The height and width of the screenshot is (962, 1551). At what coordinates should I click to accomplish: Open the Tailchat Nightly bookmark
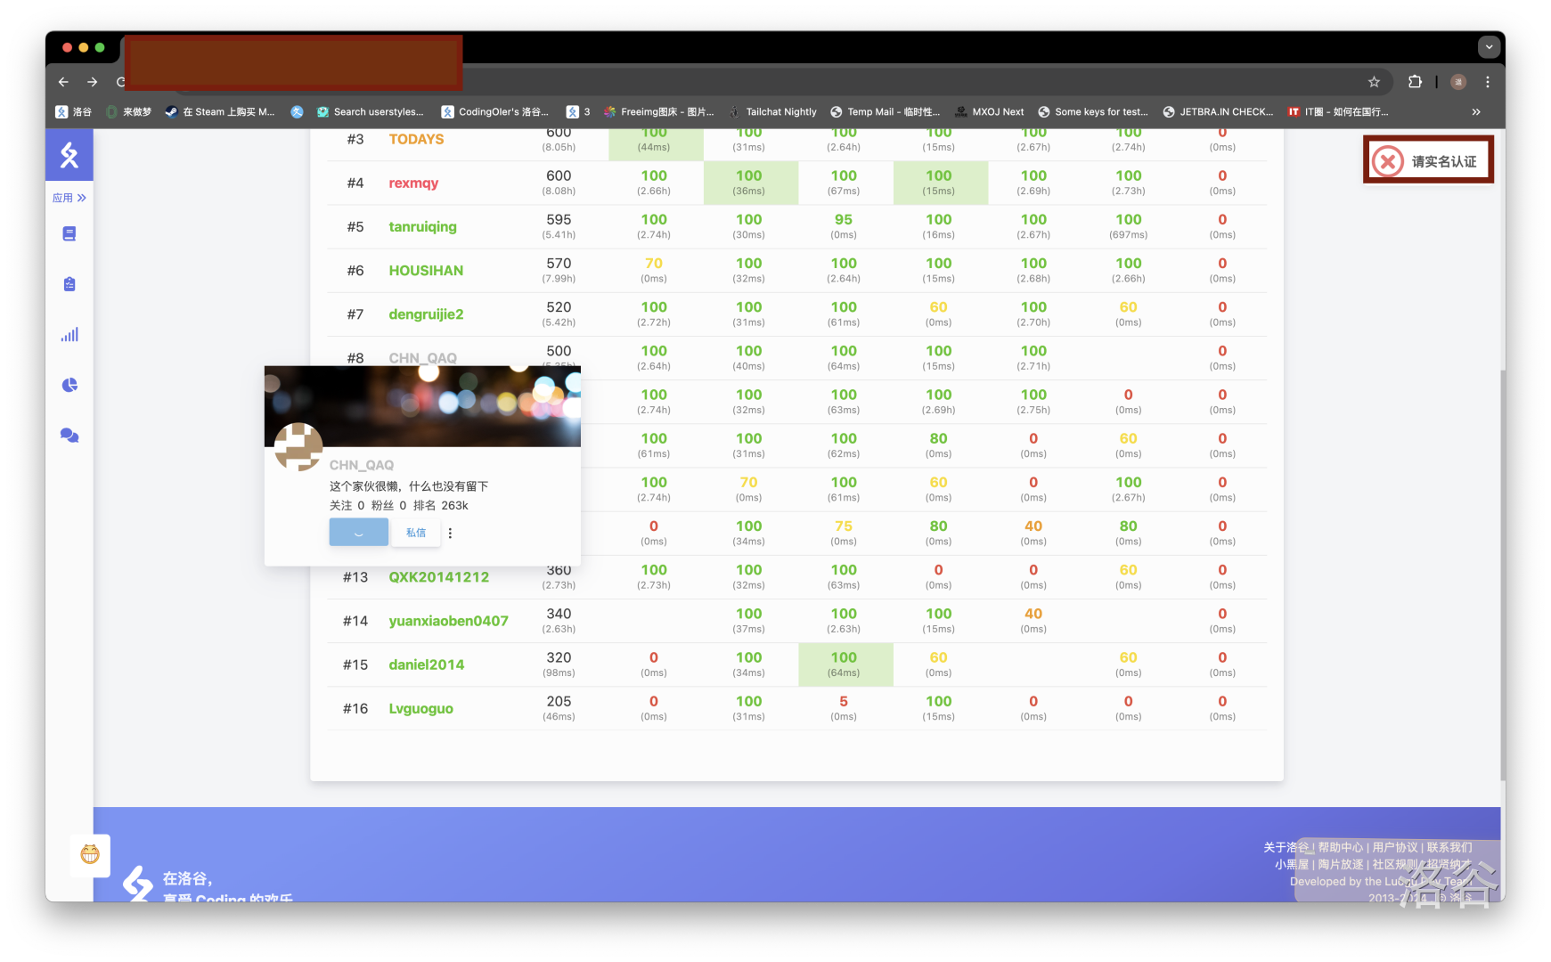(772, 112)
